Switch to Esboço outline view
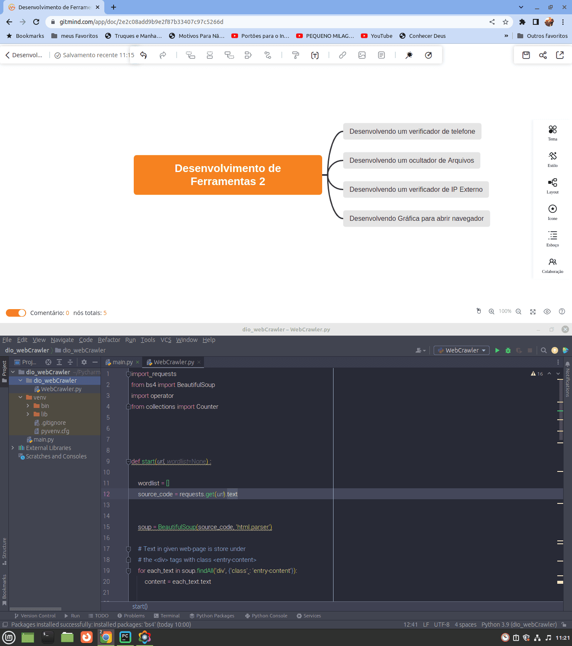Image resolution: width=572 pixels, height=646 pixels. (x=552, y=238)
